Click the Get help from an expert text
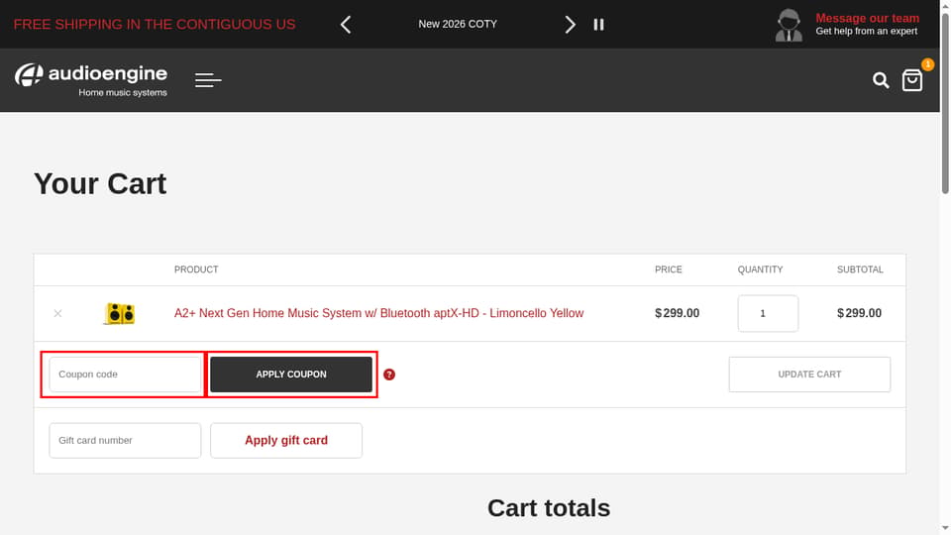The image size is (951, 535). (866, 31)
